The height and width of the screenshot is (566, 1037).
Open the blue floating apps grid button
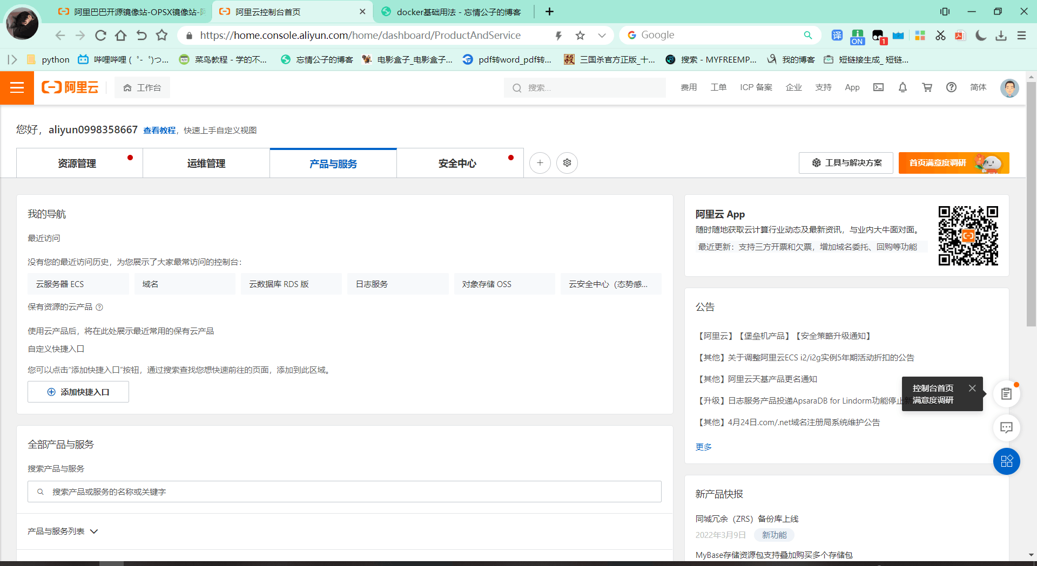(1006, 461)
